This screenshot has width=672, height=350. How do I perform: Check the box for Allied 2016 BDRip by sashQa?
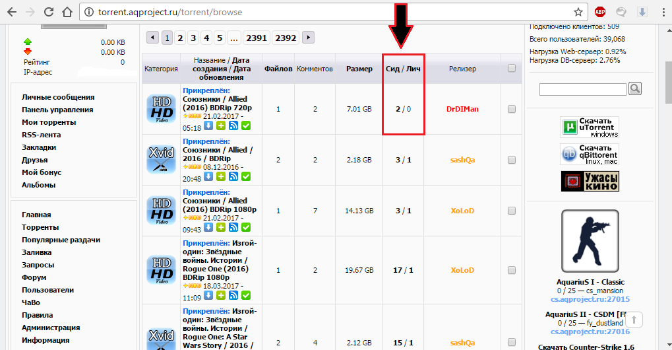click(511, 160)
